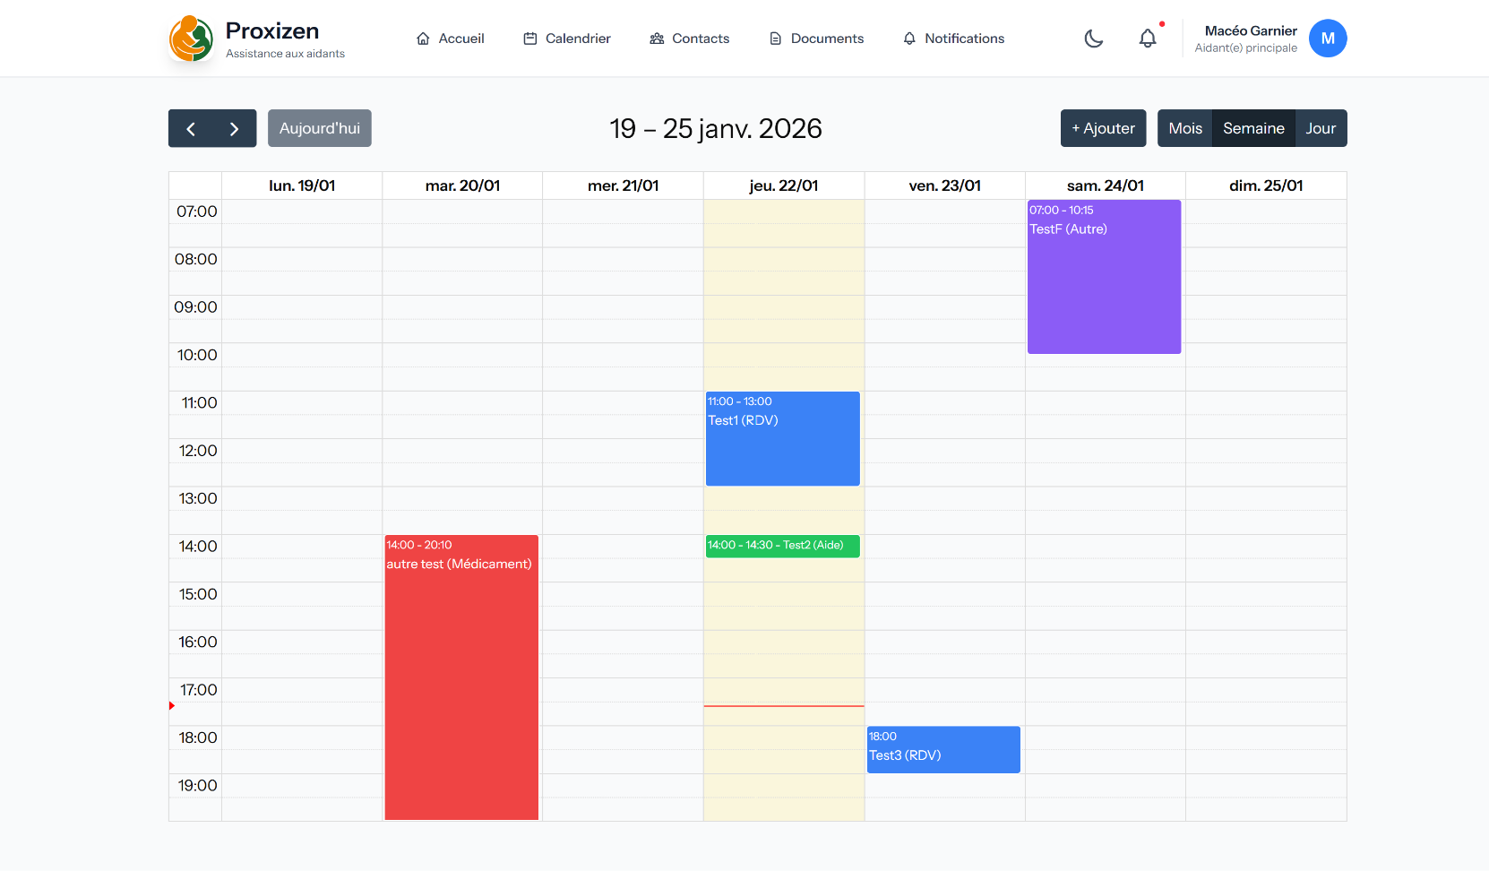Click the 19 – 25 janv. 2026 title
This screenshot has height=871, width=1489.
[x=716, y=128]
